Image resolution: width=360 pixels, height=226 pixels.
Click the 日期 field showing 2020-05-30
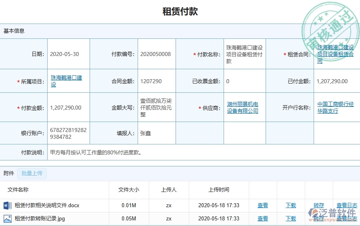pyautogui.click(x=64, y=54)
